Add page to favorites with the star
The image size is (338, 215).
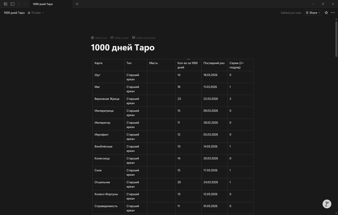[326, 13]
